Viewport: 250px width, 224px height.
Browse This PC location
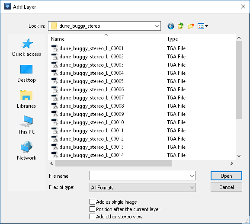point(26,125)
